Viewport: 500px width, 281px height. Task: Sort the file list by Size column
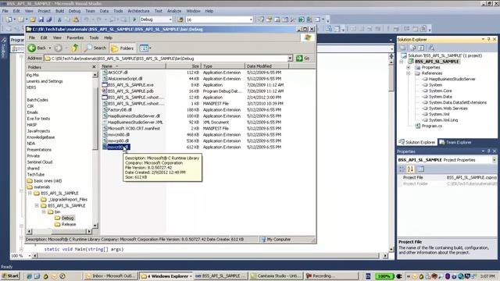(x=184, y=66)
